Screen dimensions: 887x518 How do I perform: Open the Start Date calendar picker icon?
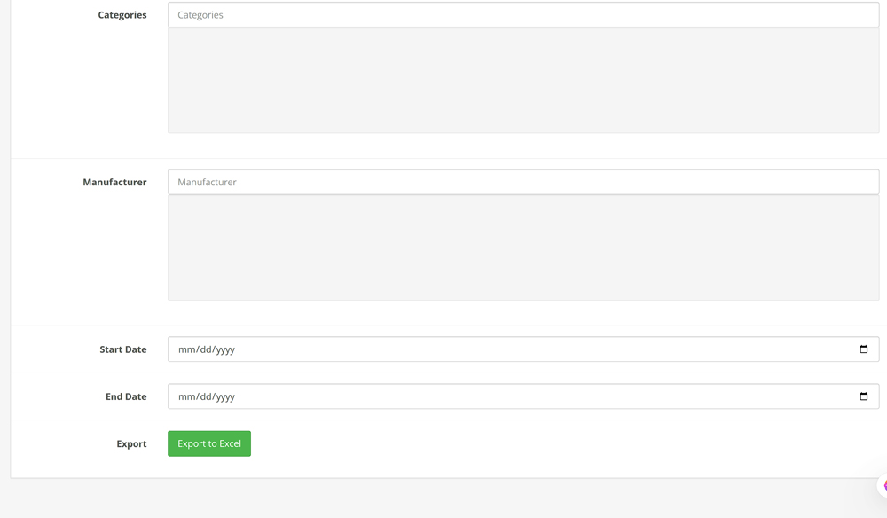863,349
